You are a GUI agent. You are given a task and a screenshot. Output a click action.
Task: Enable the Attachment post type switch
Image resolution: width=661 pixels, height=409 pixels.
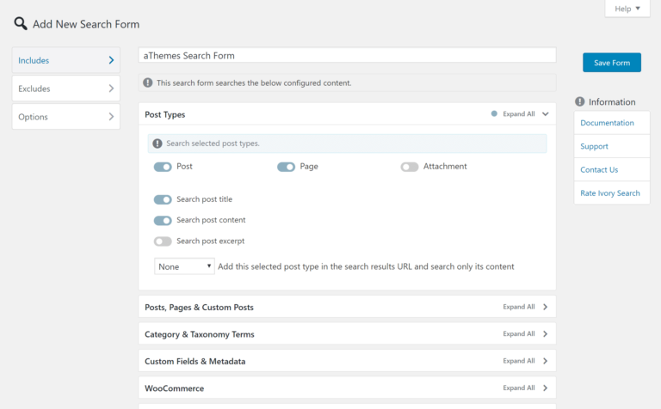point(409,167)
